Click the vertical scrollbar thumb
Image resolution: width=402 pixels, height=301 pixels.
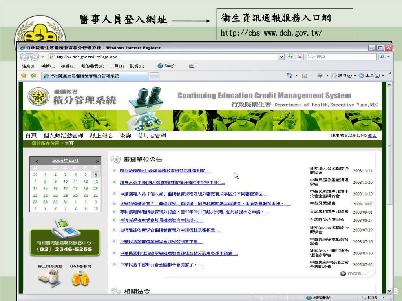tap(389, 146)
